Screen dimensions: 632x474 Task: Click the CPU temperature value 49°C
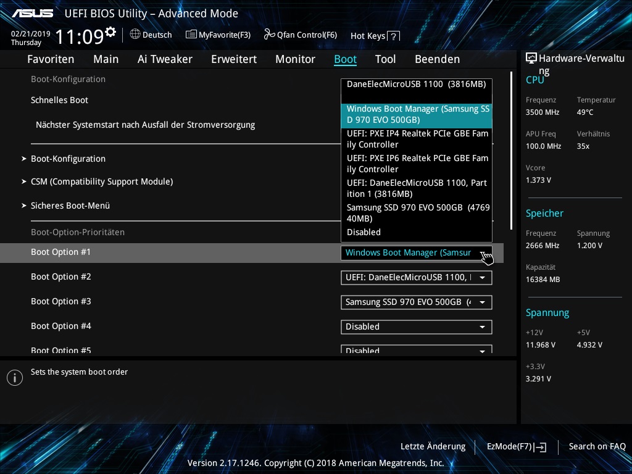pyautogui.click(x=585, y=112)
